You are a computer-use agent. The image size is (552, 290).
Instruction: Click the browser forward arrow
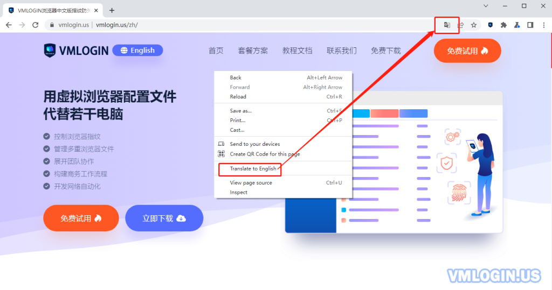[x=22, y=25]
